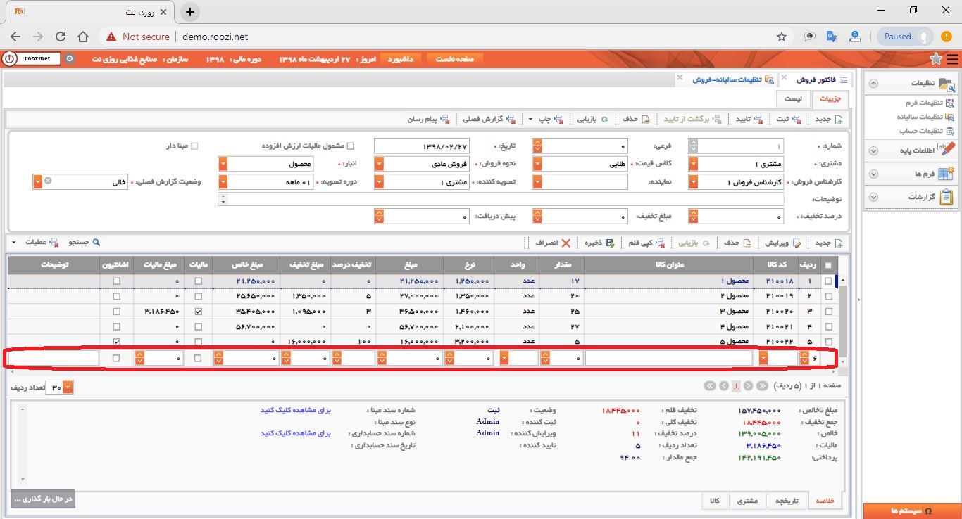
Task: Open the کلاس قیمت dropdown
Action: [538, 164]
